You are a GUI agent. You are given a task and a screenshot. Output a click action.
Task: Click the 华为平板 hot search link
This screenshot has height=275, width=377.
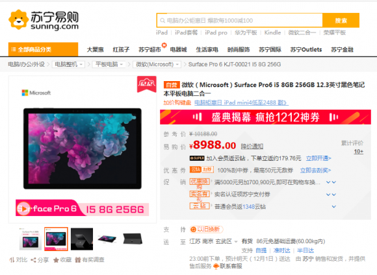tap(246, 32)
